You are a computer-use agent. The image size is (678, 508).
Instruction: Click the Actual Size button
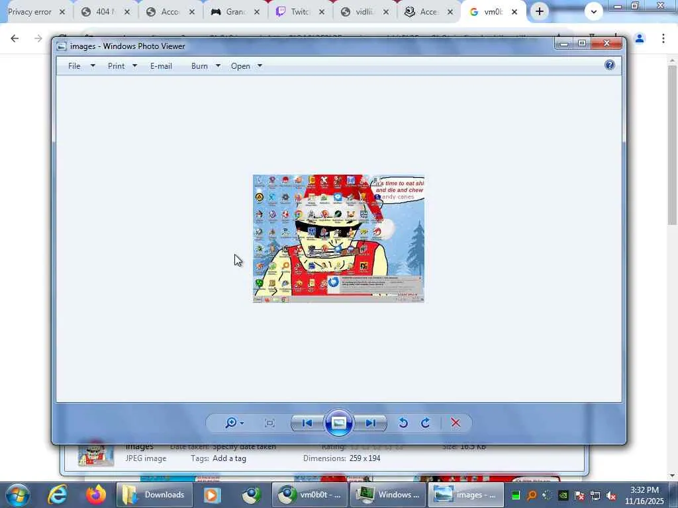point(270,423)
